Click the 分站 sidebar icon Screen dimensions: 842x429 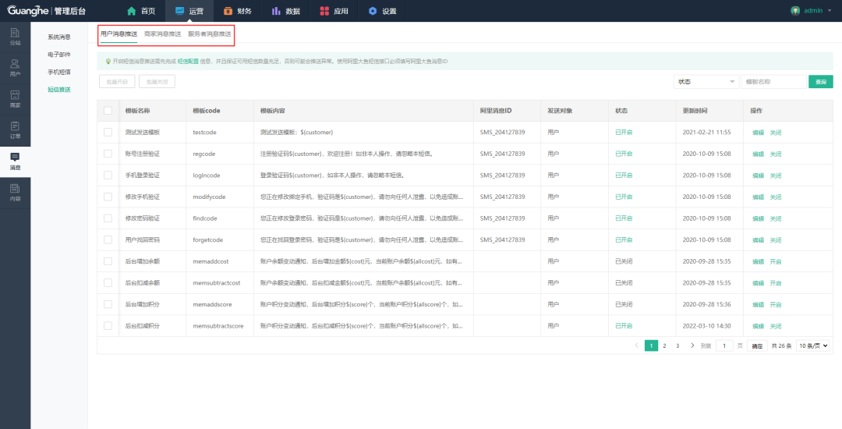15,33
